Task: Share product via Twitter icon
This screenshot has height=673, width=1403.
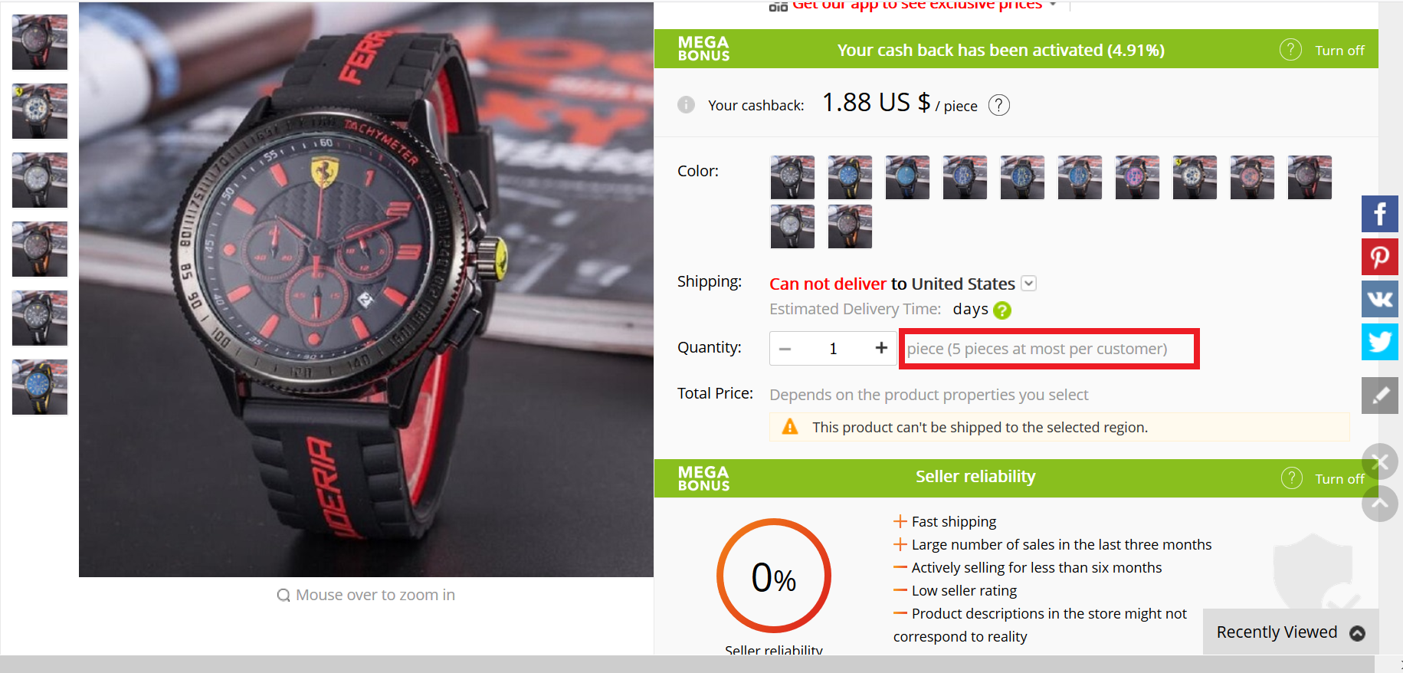Action: (x=1379, y=341)
